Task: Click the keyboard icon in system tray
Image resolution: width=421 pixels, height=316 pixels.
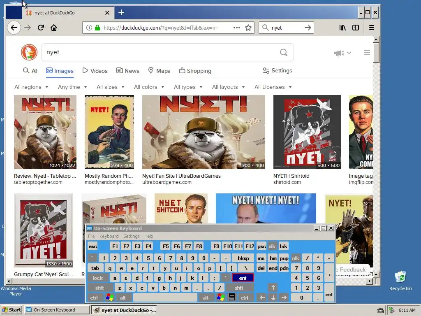Action: click(380, 310)
